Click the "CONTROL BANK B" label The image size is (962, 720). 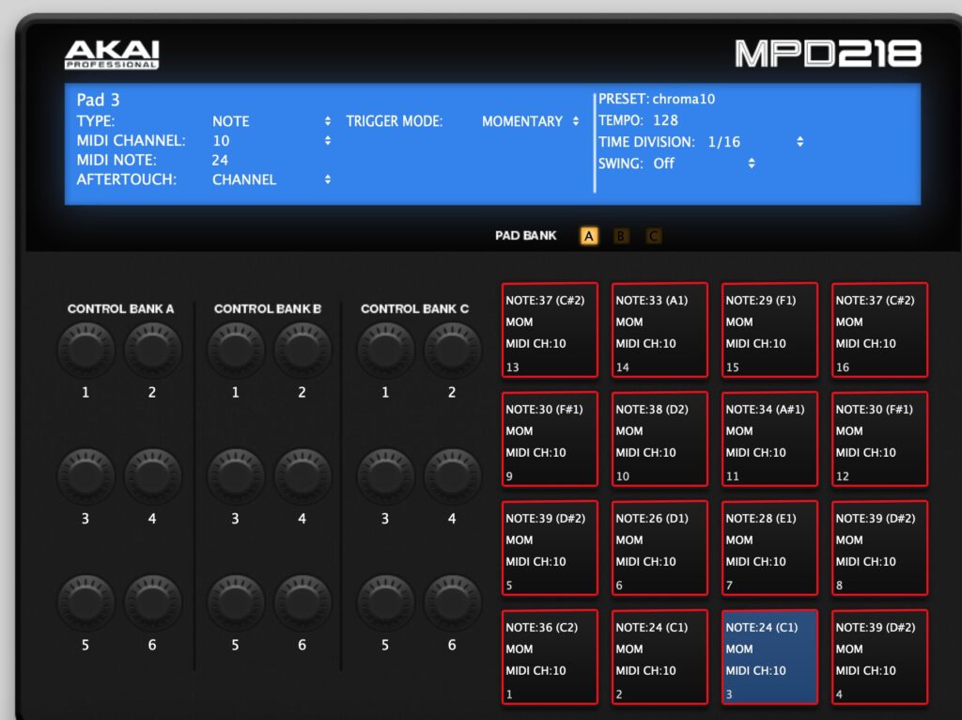pos(268,308)
